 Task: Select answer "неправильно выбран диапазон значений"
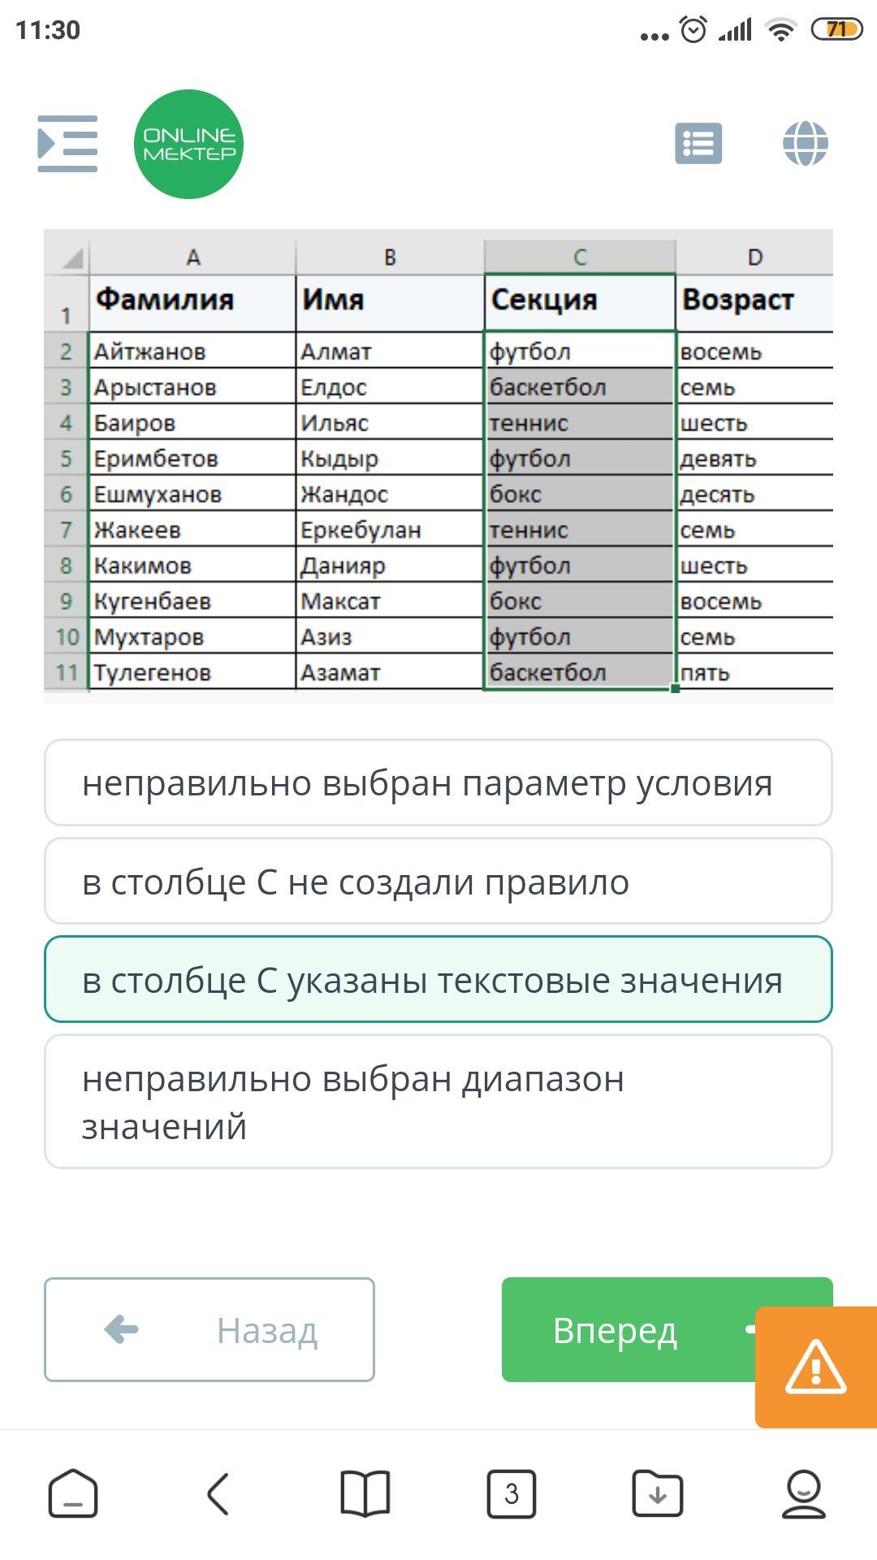(438, 1102)
